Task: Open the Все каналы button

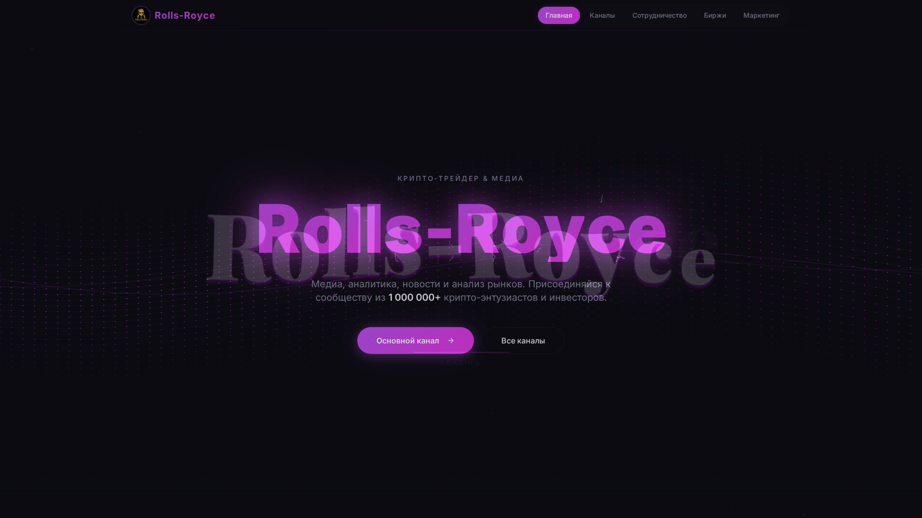Action: pos(523,341)
